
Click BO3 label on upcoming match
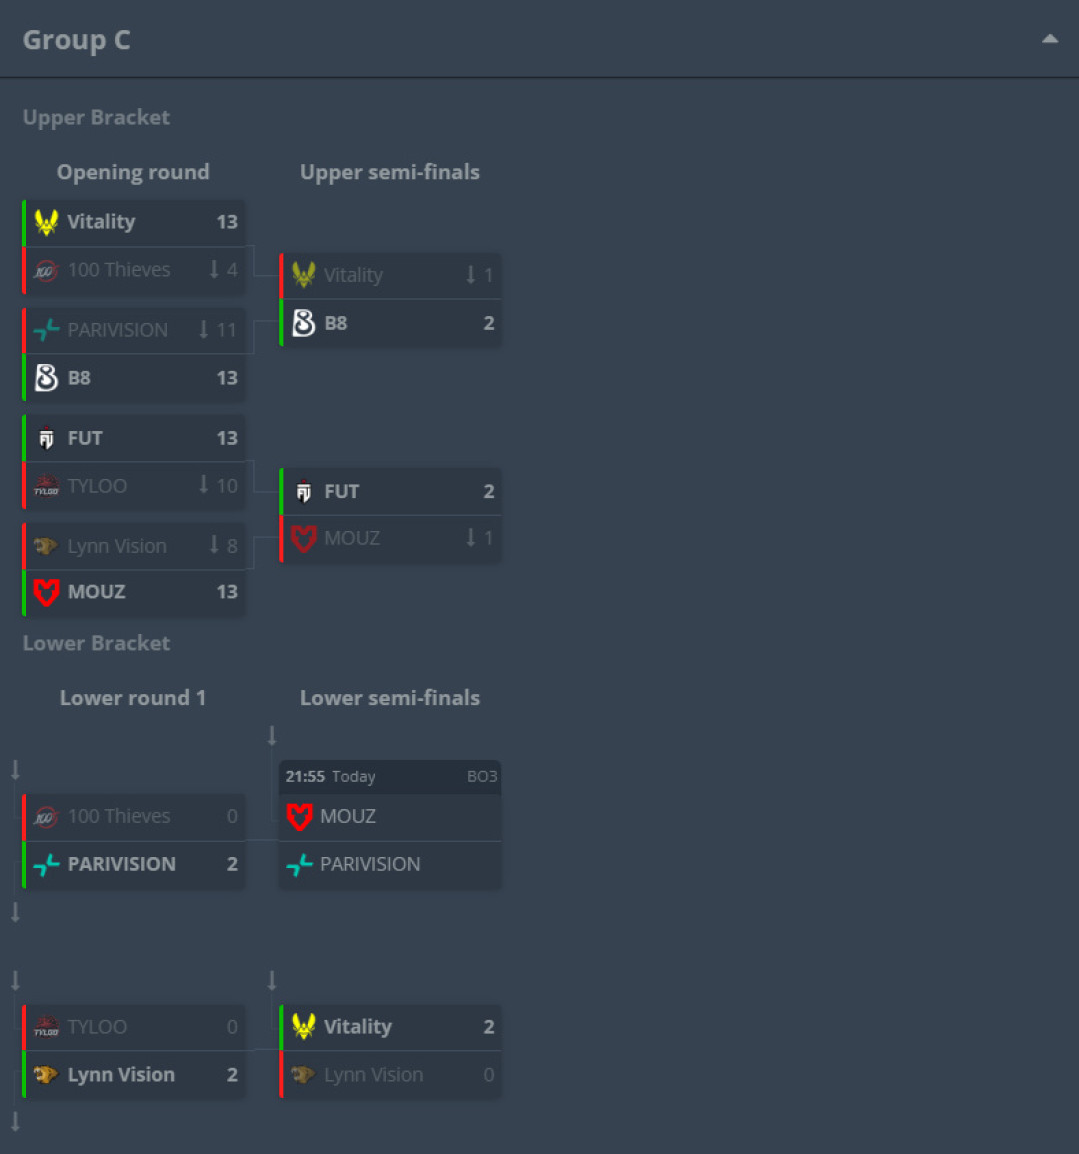pos(482,777)
